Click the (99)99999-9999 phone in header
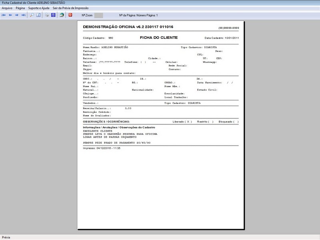The image size is (320, 240). pyautogui.click(x=228, y=28)
